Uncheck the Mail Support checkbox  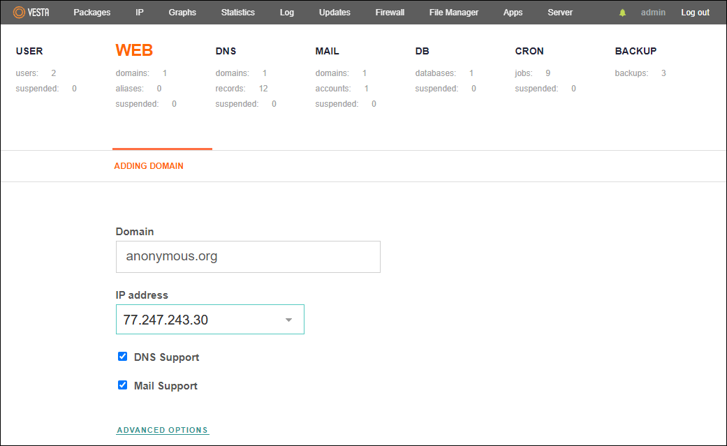123,385
